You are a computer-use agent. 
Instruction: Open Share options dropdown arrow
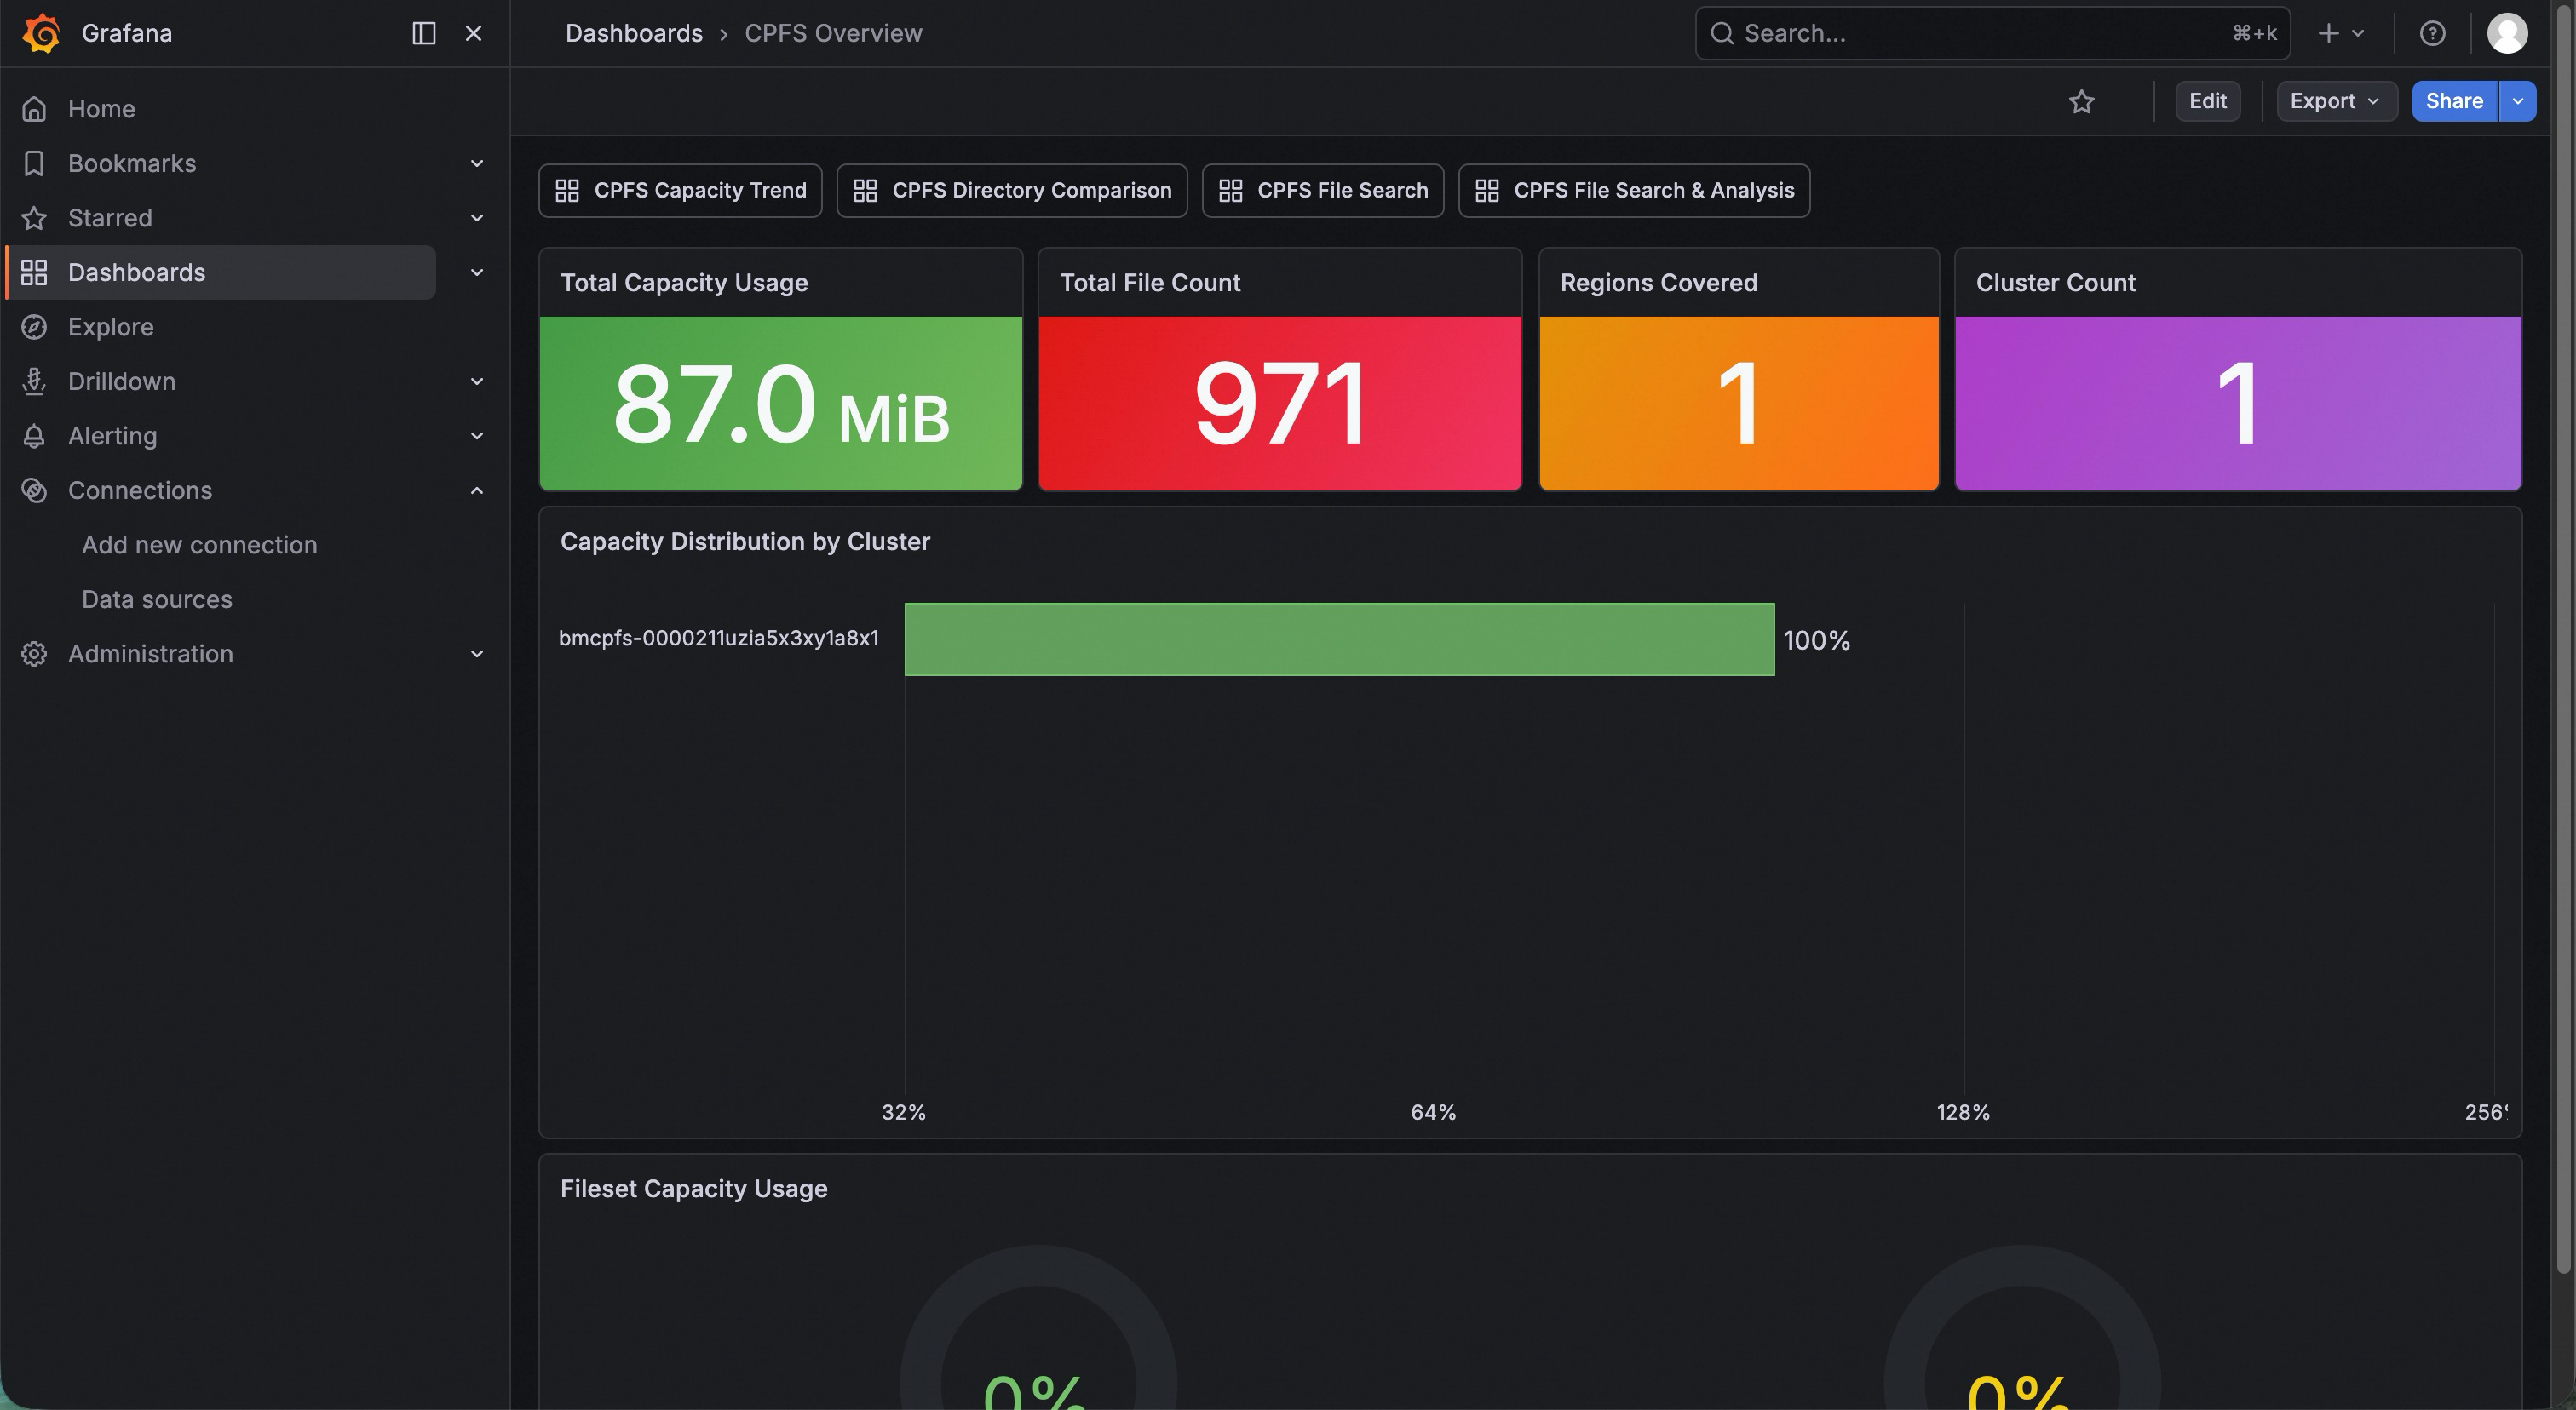(2517, 101)
